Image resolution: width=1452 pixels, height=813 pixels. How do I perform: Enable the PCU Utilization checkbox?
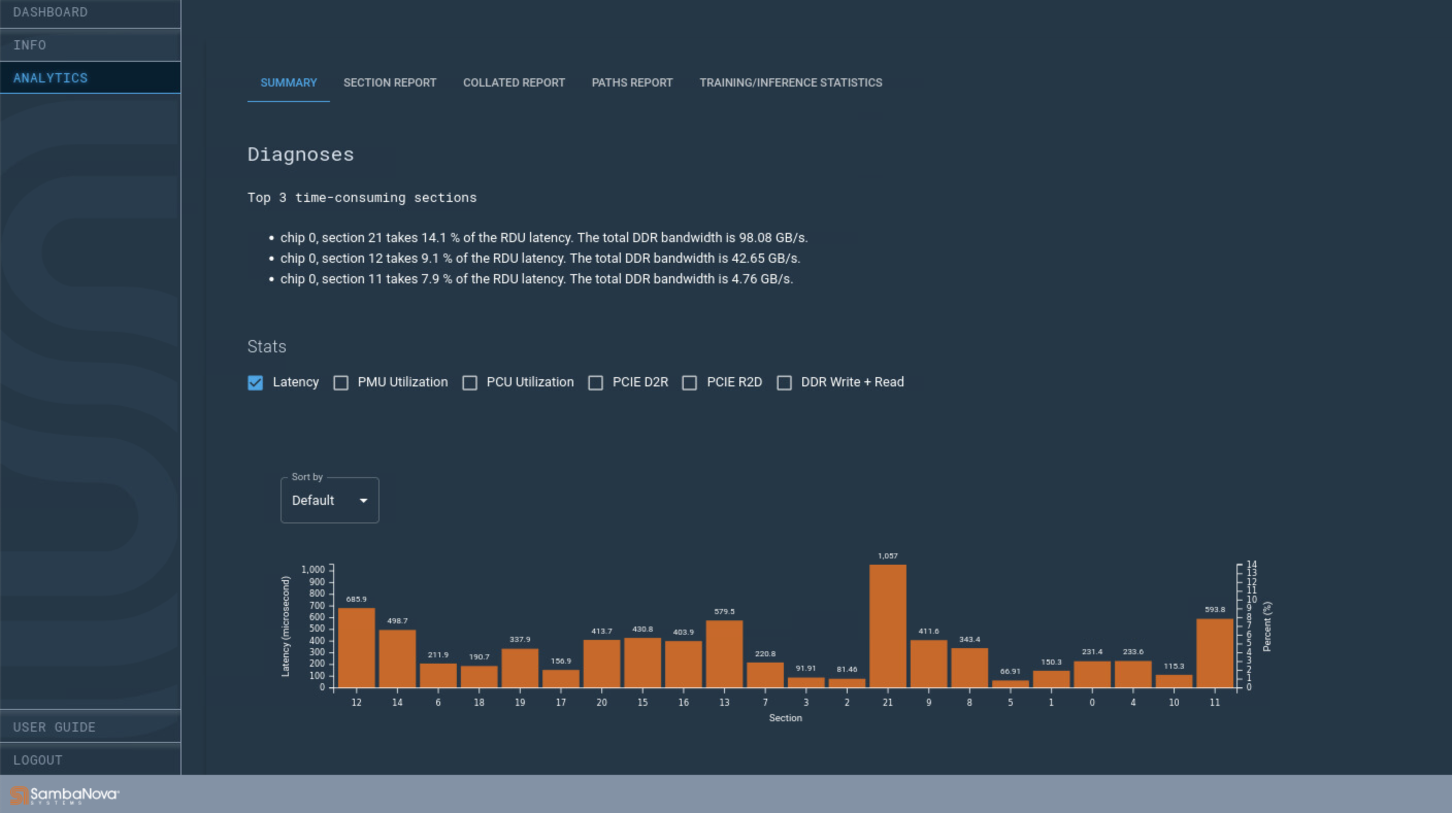coord(470,383)
